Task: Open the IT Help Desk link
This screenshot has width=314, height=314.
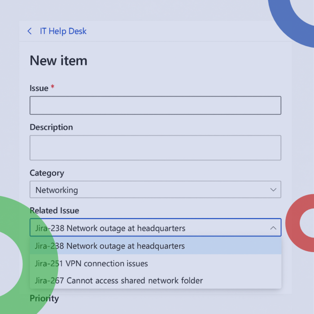Action: (63, 31)
